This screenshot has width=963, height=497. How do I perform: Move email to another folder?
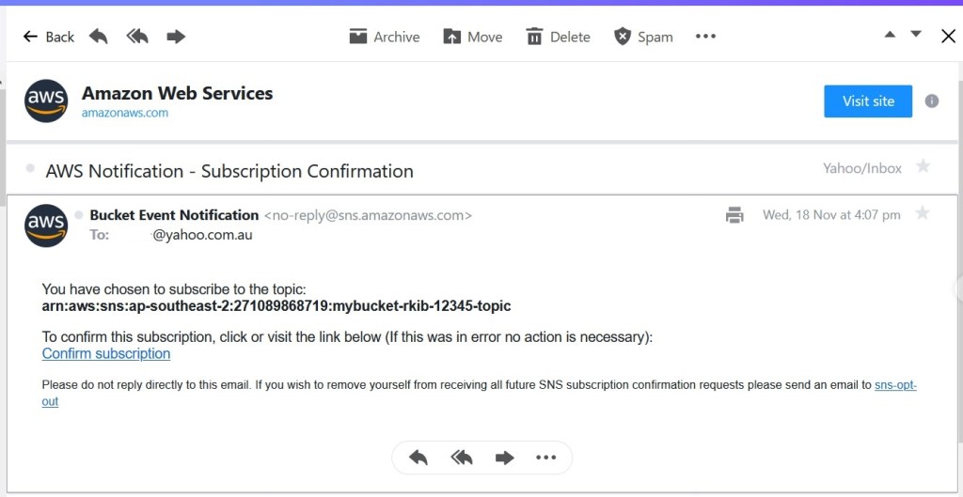pos(472,37)
